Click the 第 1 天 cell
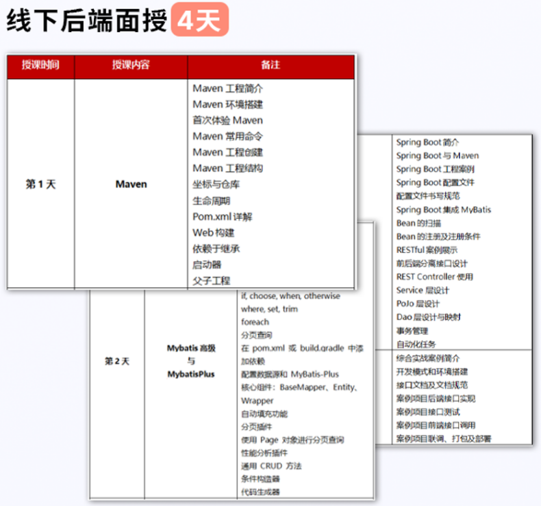Image resolution: width=541 pixels, height=506 pixels. point(40,184)
